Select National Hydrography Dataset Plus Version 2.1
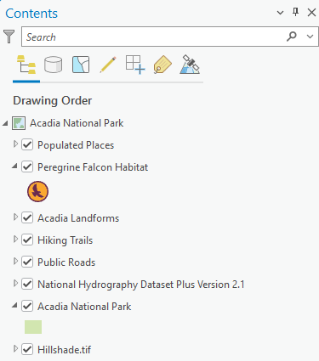 [x=141, y=285]
